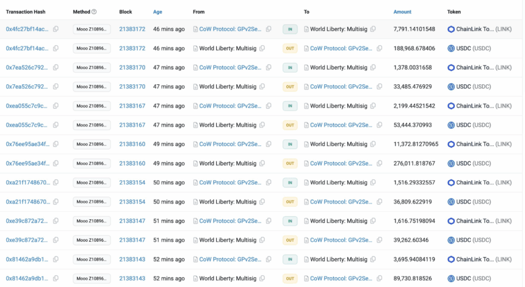525x287 pixels.
Task: Copy From address in the 33,485.476929 row
Action: 262,86
